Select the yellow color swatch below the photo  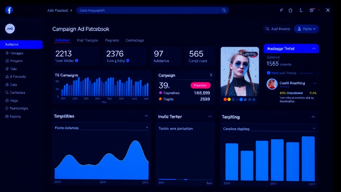[229, 99]
